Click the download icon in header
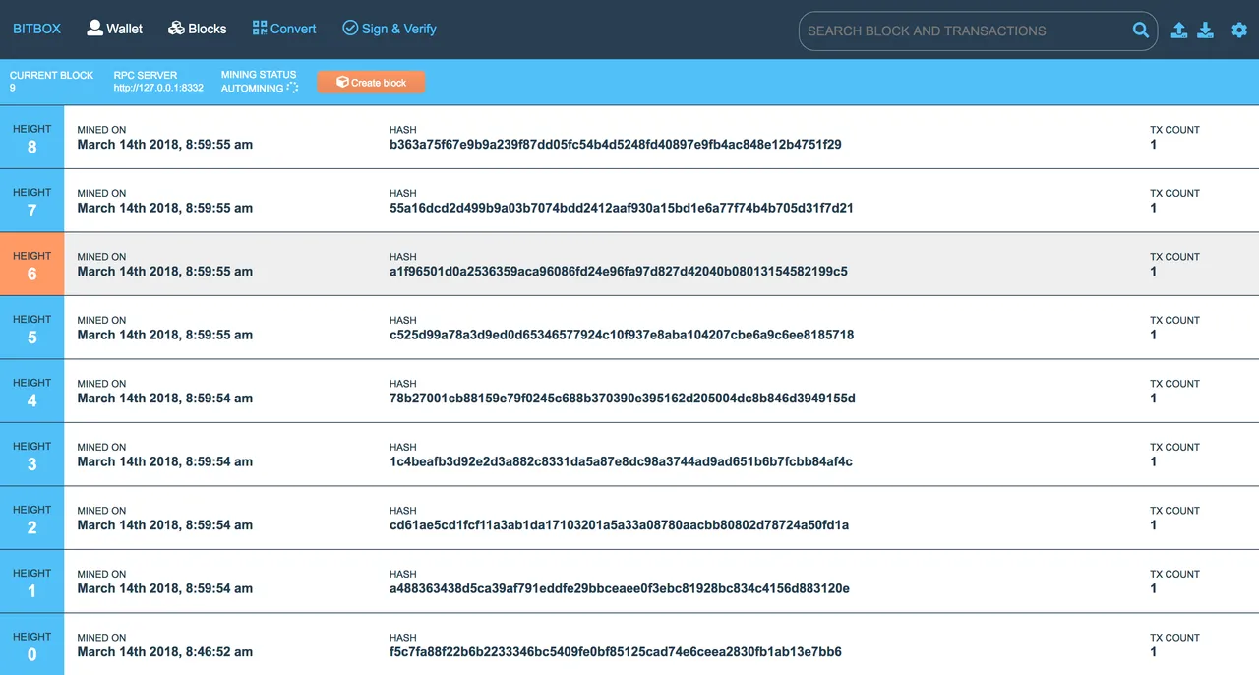This screenshot has height=675, width=1259. (x=1206, y=31)
